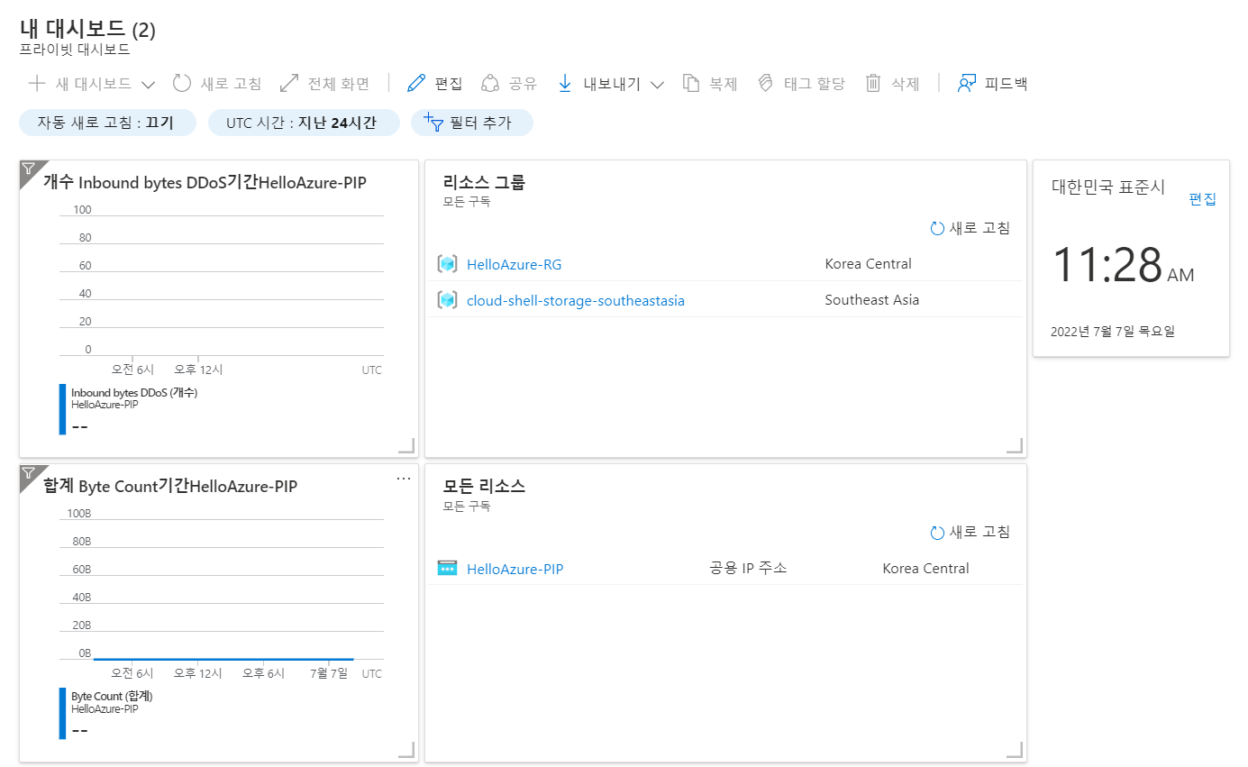Click the 내보내기 download arrow icon
1248x767 pixels.
click(x=565, y=84)
